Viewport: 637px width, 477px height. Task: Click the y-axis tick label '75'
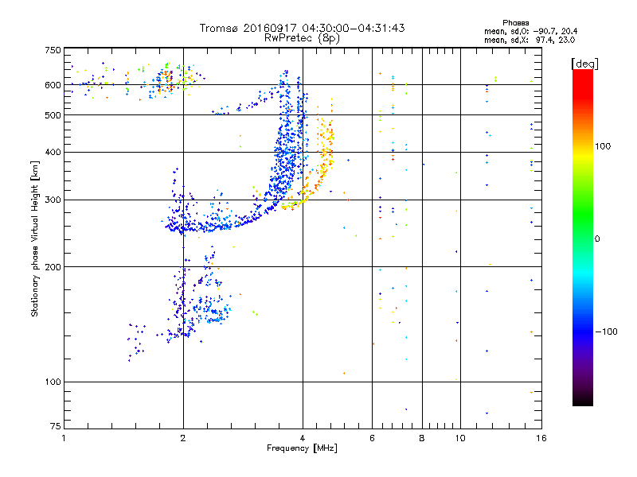coord(56,426)
